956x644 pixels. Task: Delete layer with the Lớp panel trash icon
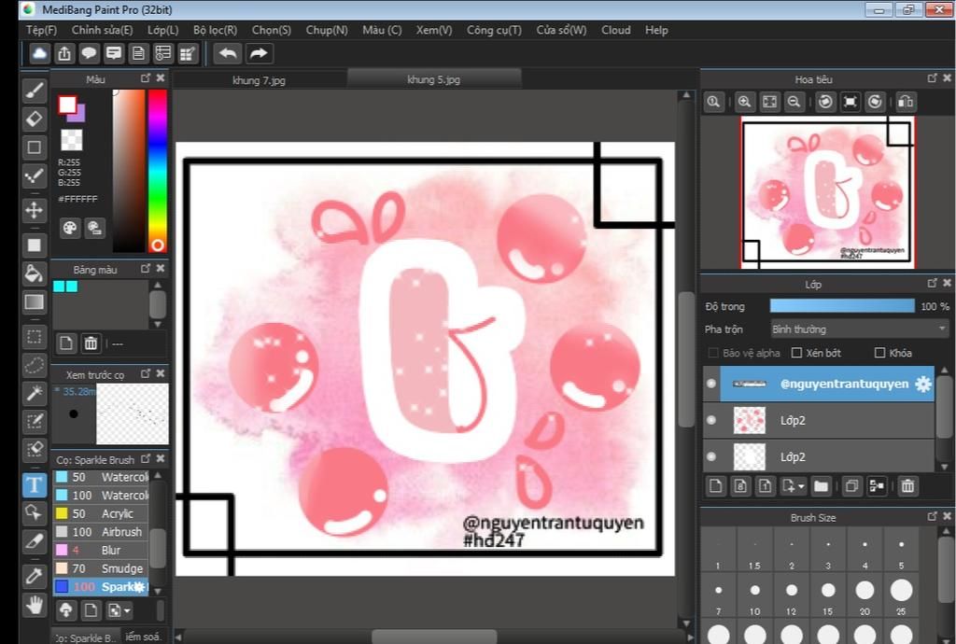[907, 486]
